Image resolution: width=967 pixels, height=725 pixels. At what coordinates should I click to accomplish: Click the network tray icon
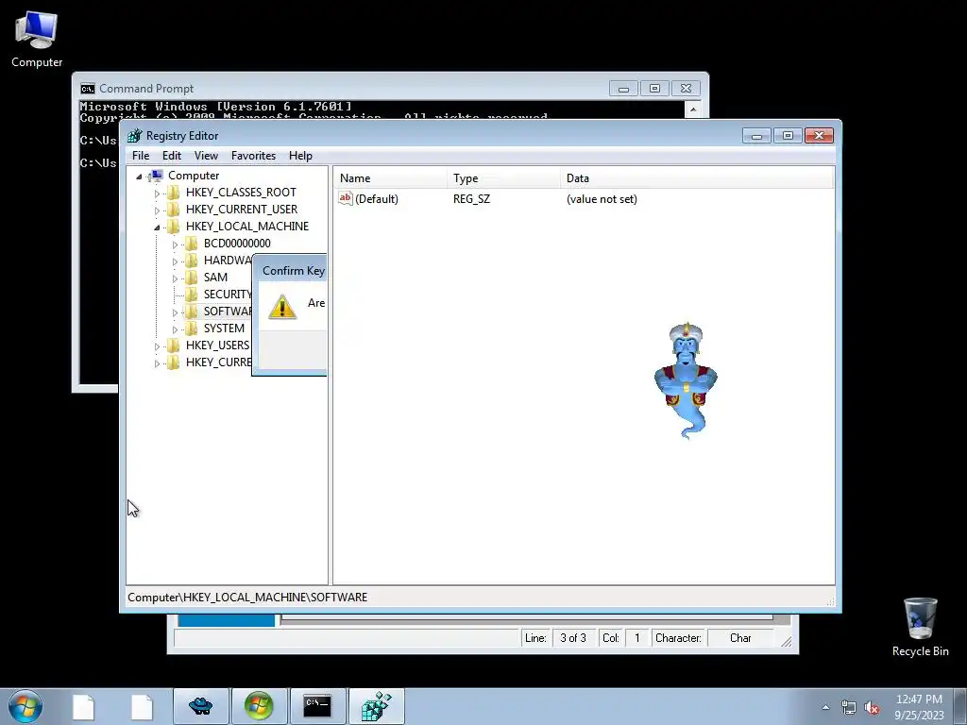(849, 708)
